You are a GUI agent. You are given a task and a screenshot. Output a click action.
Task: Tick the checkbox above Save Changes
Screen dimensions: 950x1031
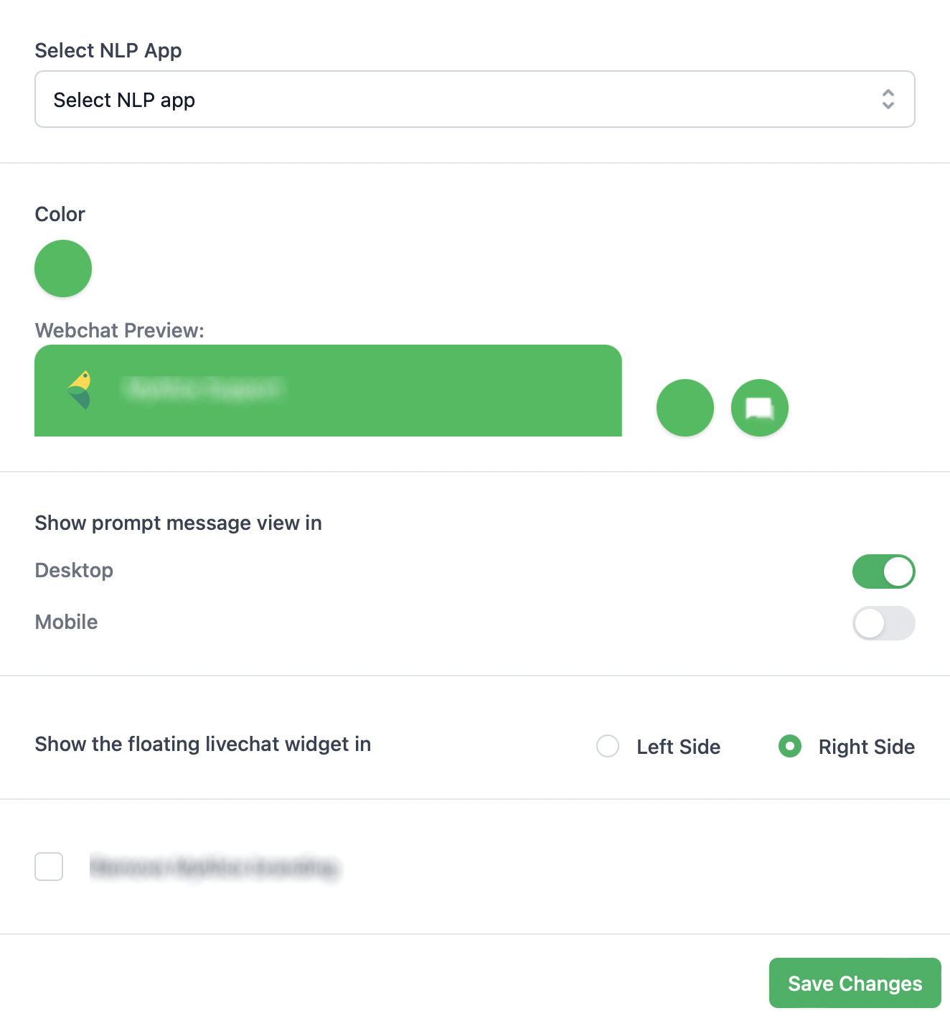[49, 867]
